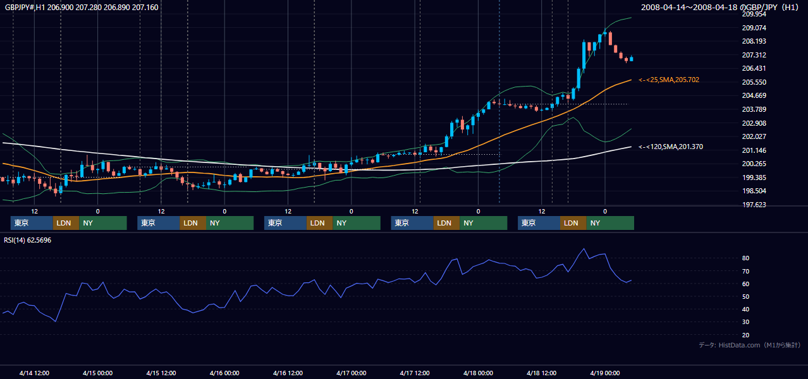Select the 200.265 price axis label
The height and width of the screenshot is (379, 808).
coord(754,164)
